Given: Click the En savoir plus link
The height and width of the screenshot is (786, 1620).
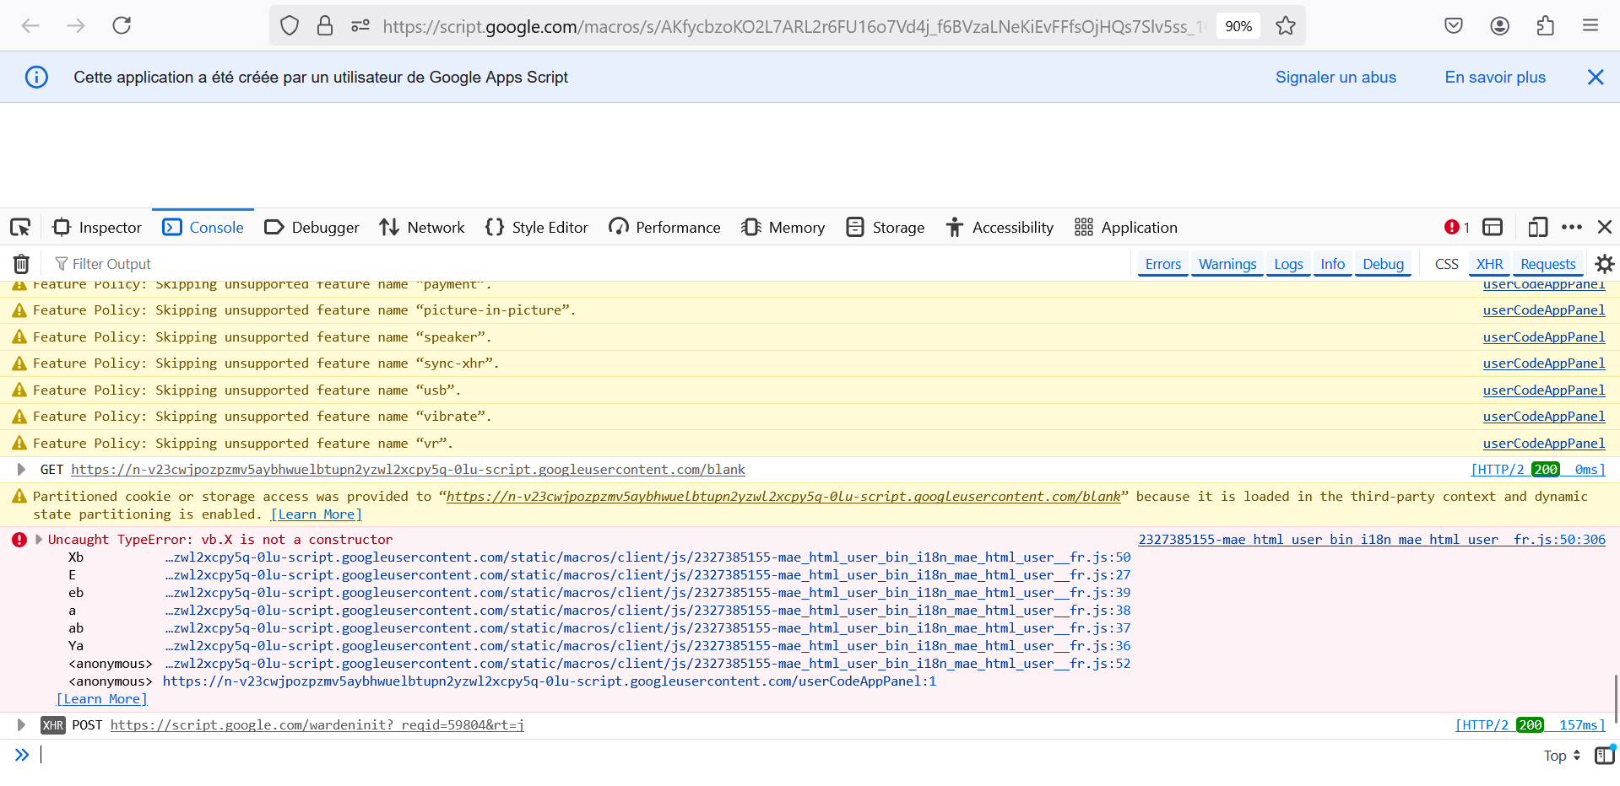Looking at the screenshot, I should point(1494,78).
